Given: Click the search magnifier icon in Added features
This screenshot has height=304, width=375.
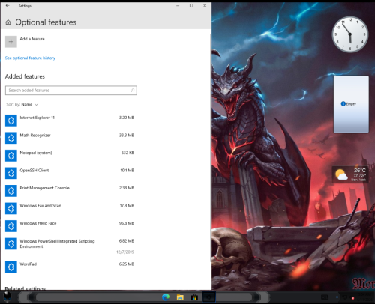Looking at the screenshot, I should click(x=133, y=91).
